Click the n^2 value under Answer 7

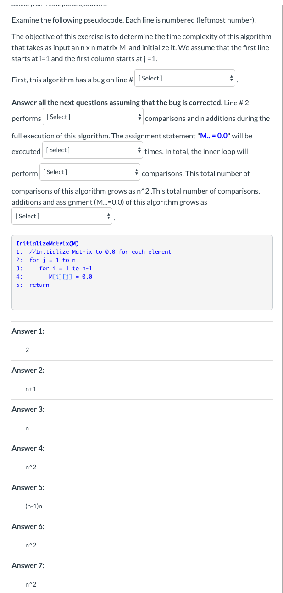click(x=31, y=585)
